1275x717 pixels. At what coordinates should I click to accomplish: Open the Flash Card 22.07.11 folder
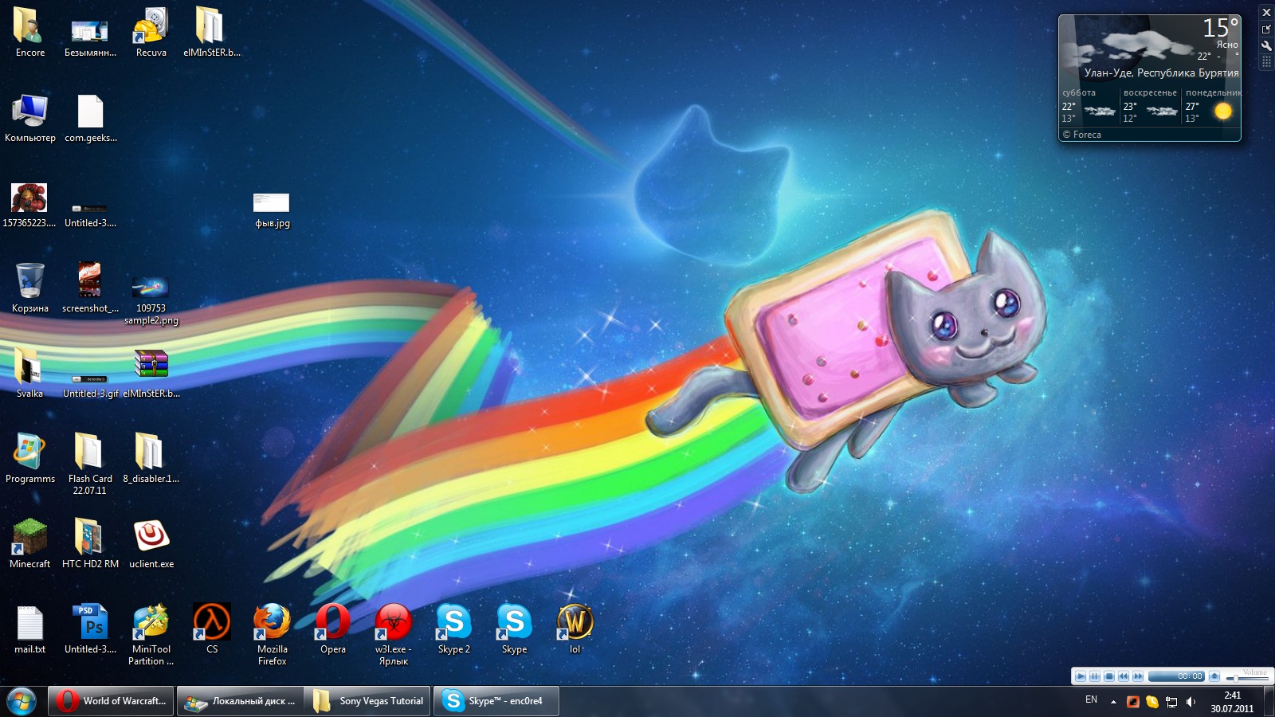(x=90, y=464)
